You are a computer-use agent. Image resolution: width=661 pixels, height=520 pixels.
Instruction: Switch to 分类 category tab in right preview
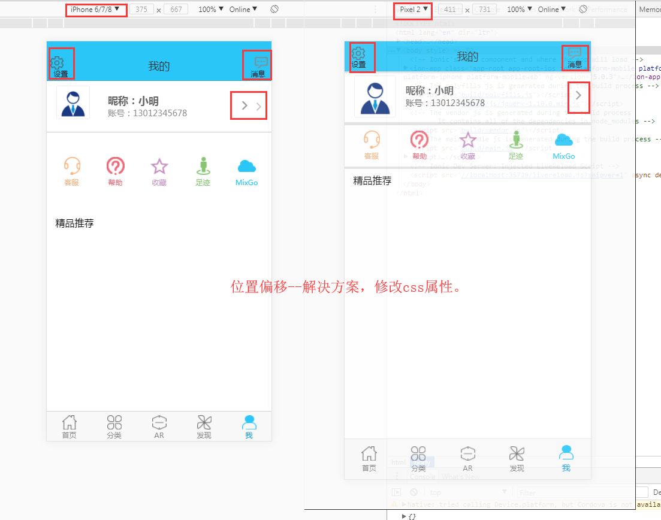[x=418, y=458]
